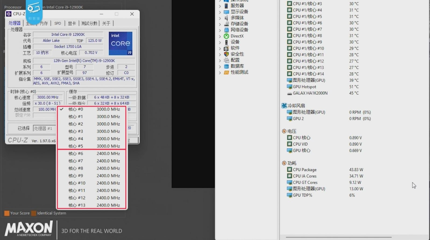Image resolution: width=430 pixels, height=240 pixels.
Task: Click the CPU GT Cores sensor icon
Action: pyautogui.click(x=289, y=183)
